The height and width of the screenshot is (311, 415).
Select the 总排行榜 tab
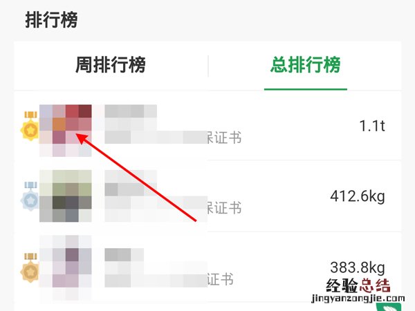coord(306,65)
